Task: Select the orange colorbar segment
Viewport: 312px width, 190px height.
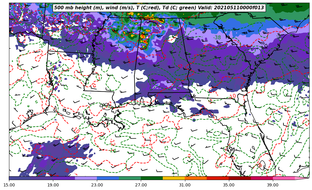Action: (x=196, y=178)
